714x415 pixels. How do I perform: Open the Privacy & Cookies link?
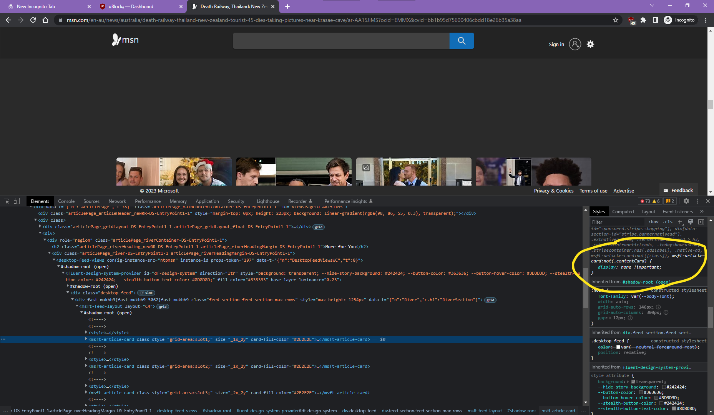click(x=553, y=191)
